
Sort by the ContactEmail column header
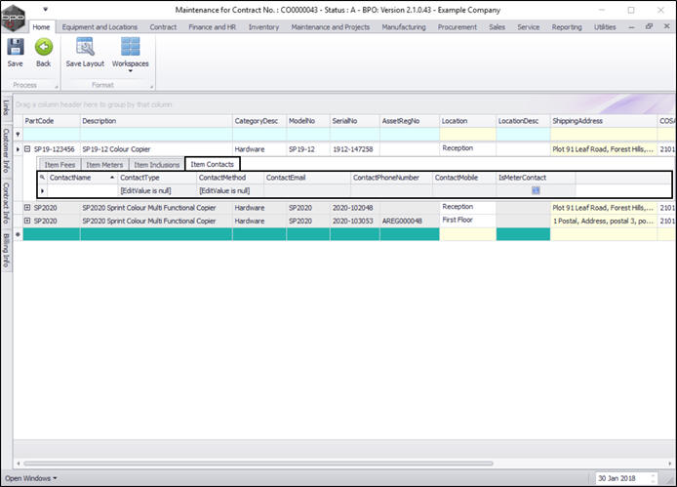point(307,178)
